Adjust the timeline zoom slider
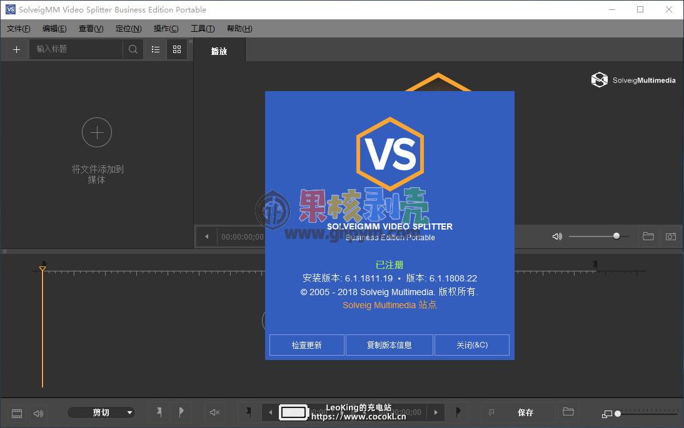Image resolution: width=684 pixels, height=428 pixels. (646, 414)
